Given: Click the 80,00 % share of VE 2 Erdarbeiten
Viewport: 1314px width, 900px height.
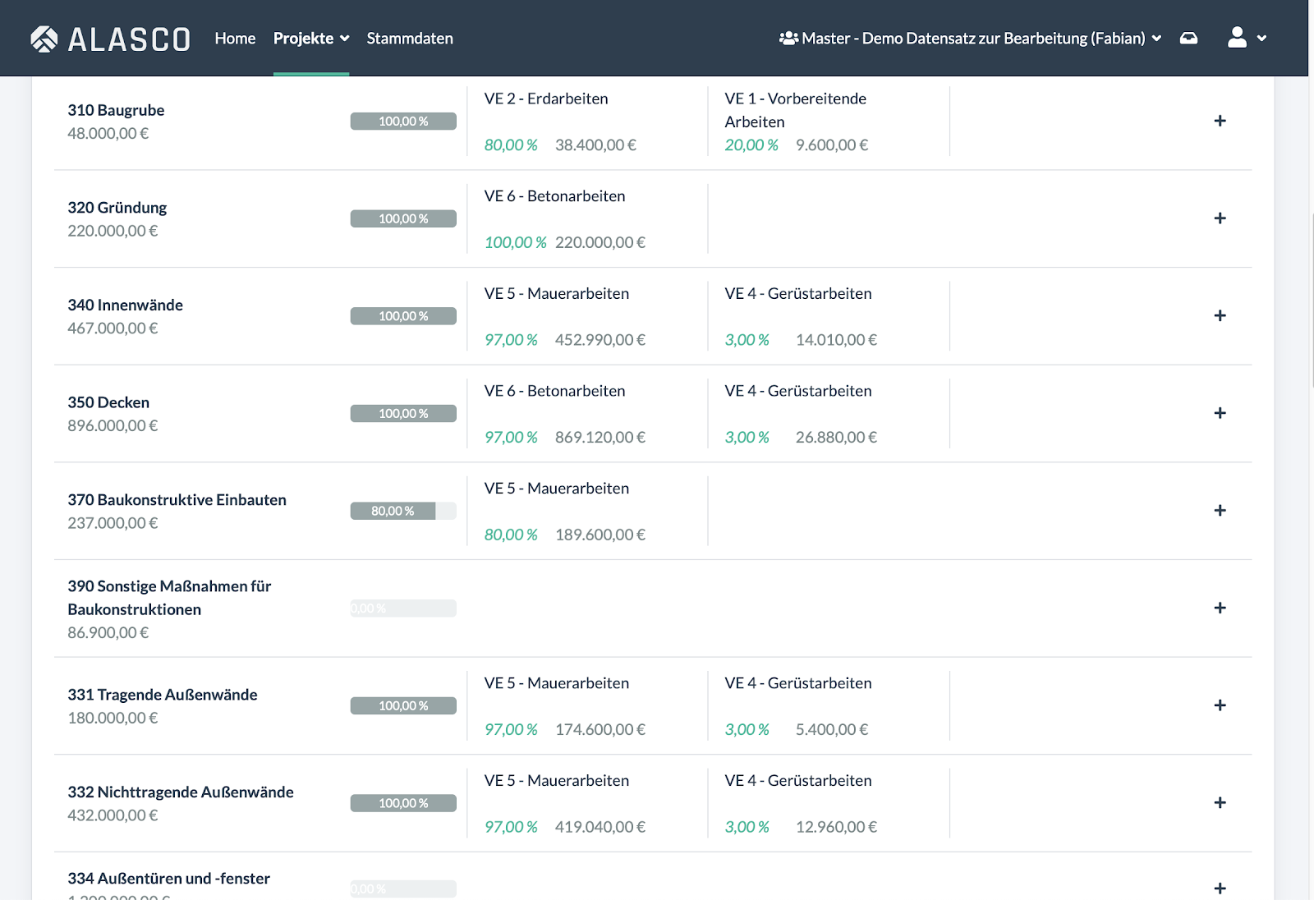Looking at the screenshot, I should point(511,145).
